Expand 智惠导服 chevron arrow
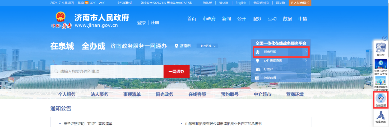 pos(306,52)
